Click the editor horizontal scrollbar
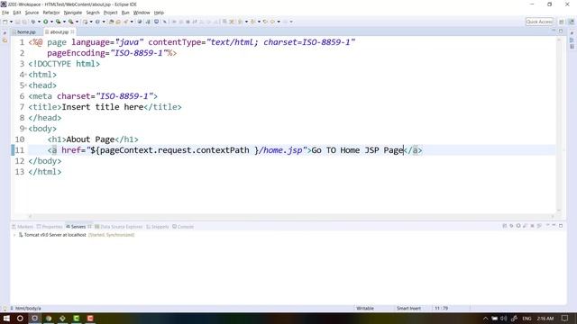 click(x=291, y=216)
